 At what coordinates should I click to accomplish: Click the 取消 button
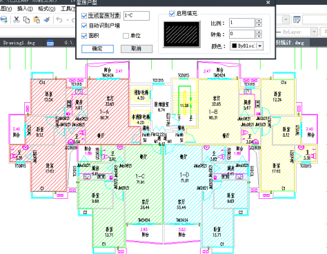(x=137, y=49)
